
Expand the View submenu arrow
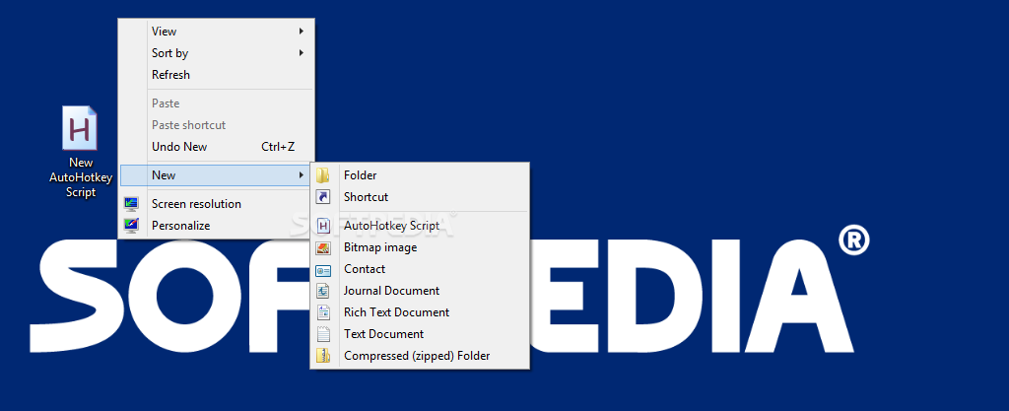point(302,31)
